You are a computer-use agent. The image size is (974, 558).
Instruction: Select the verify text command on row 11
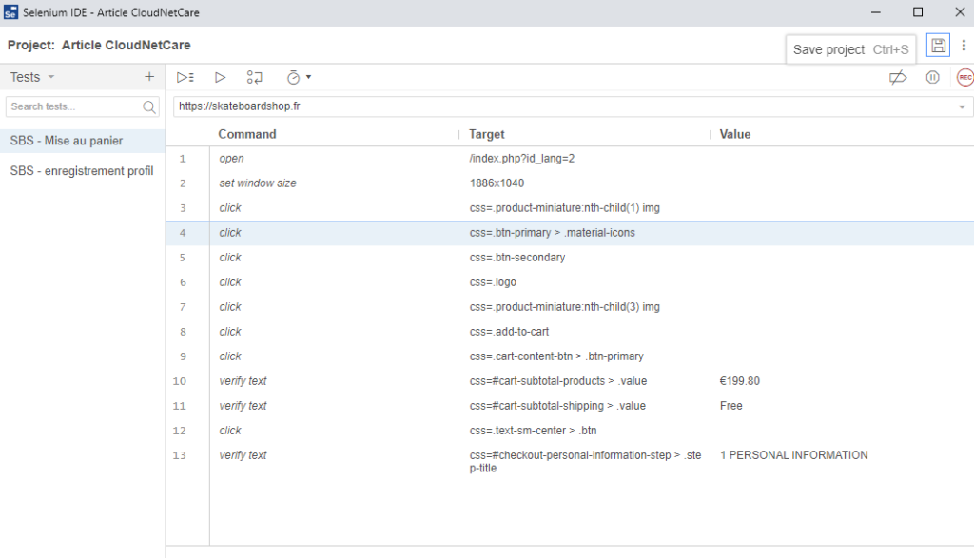coord(243,406)
